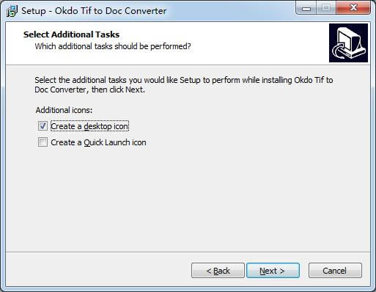The height and width of the screenshot is (292, 376).
Task: Close the Setup window with X
Action: (x=353, y=9)
